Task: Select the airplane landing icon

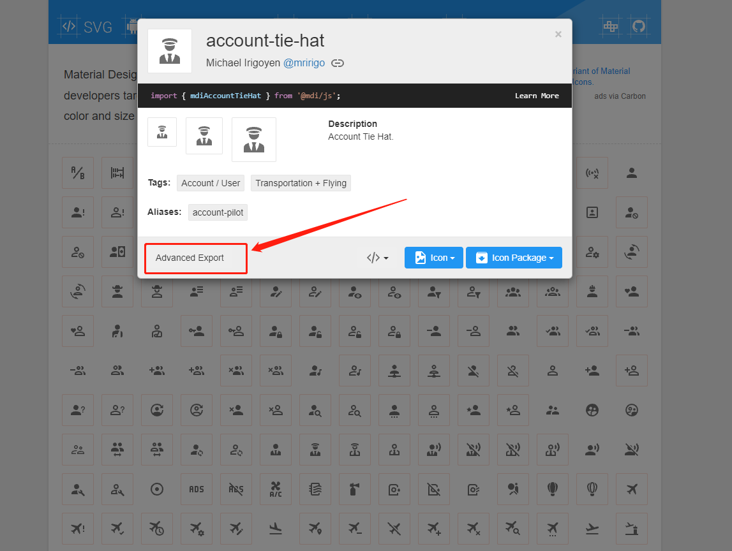Action: click(x=276, y=529)
